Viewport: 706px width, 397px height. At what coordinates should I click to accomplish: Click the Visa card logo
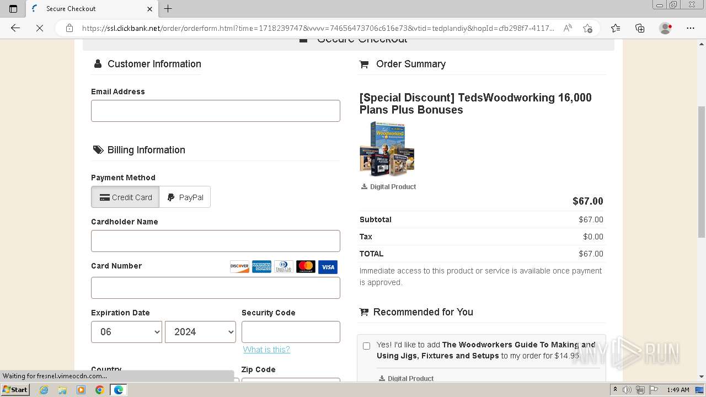point(328,267)
